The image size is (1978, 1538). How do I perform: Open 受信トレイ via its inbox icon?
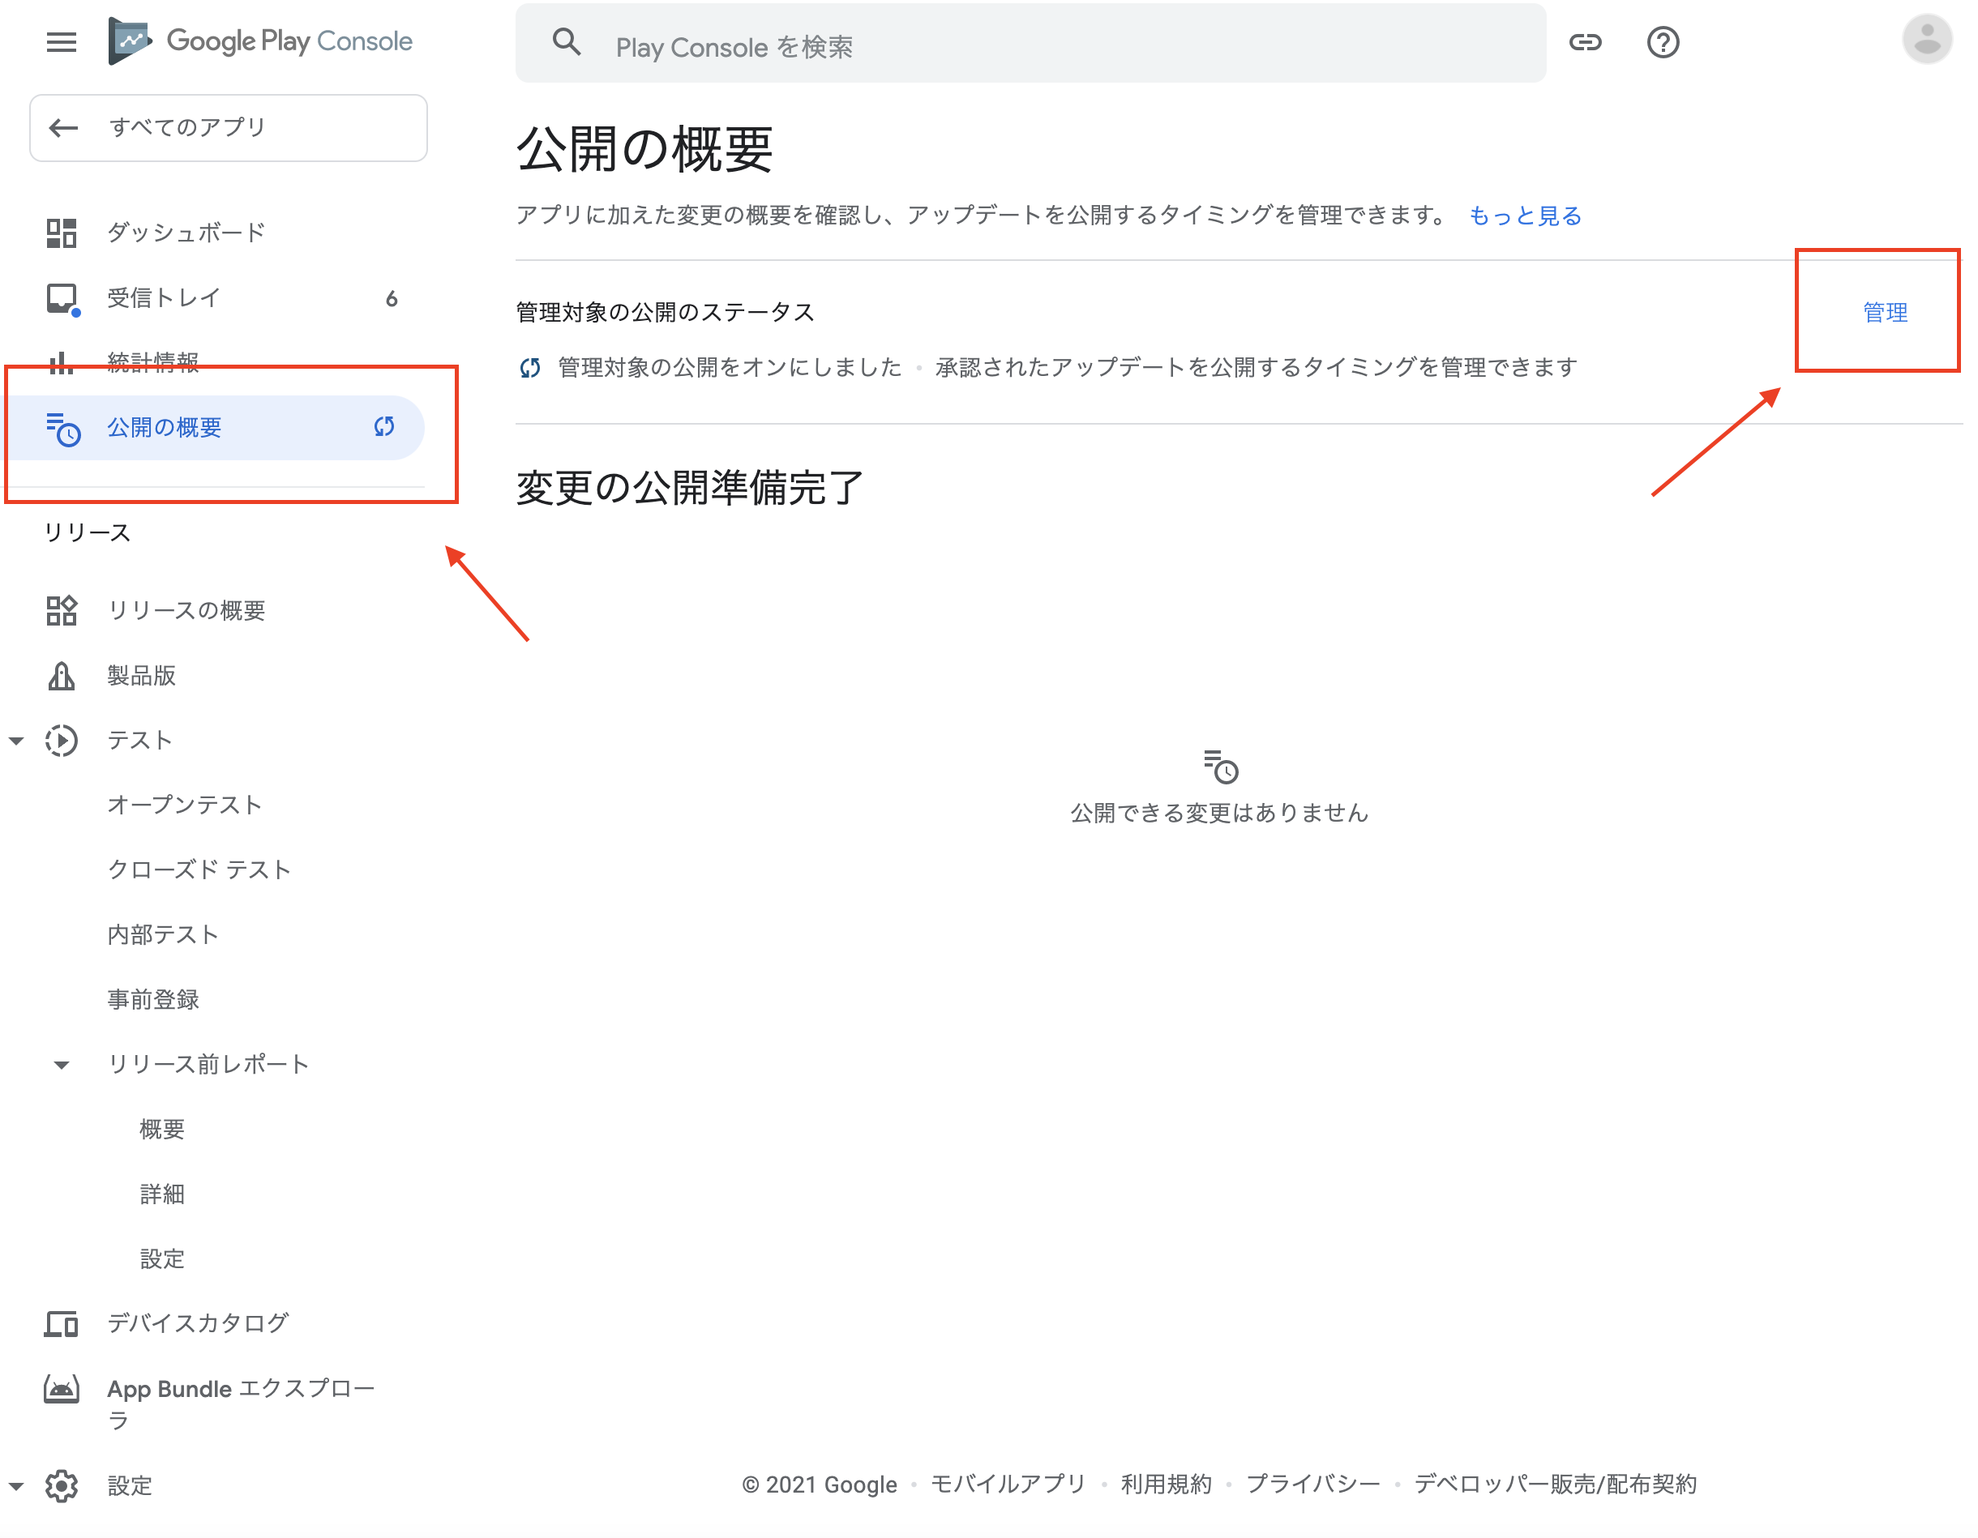tap(61, 297)
